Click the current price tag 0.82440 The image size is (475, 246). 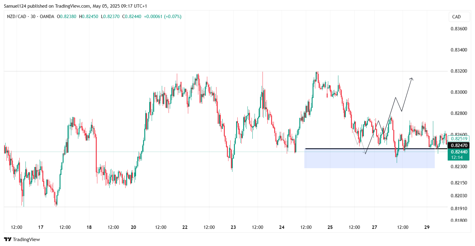pos(458,152)
